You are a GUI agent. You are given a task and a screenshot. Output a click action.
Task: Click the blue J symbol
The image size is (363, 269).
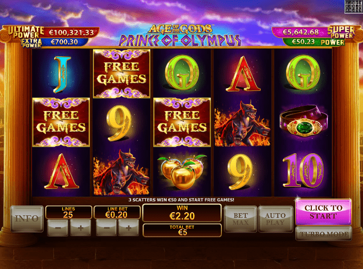[x=62, y=74]
